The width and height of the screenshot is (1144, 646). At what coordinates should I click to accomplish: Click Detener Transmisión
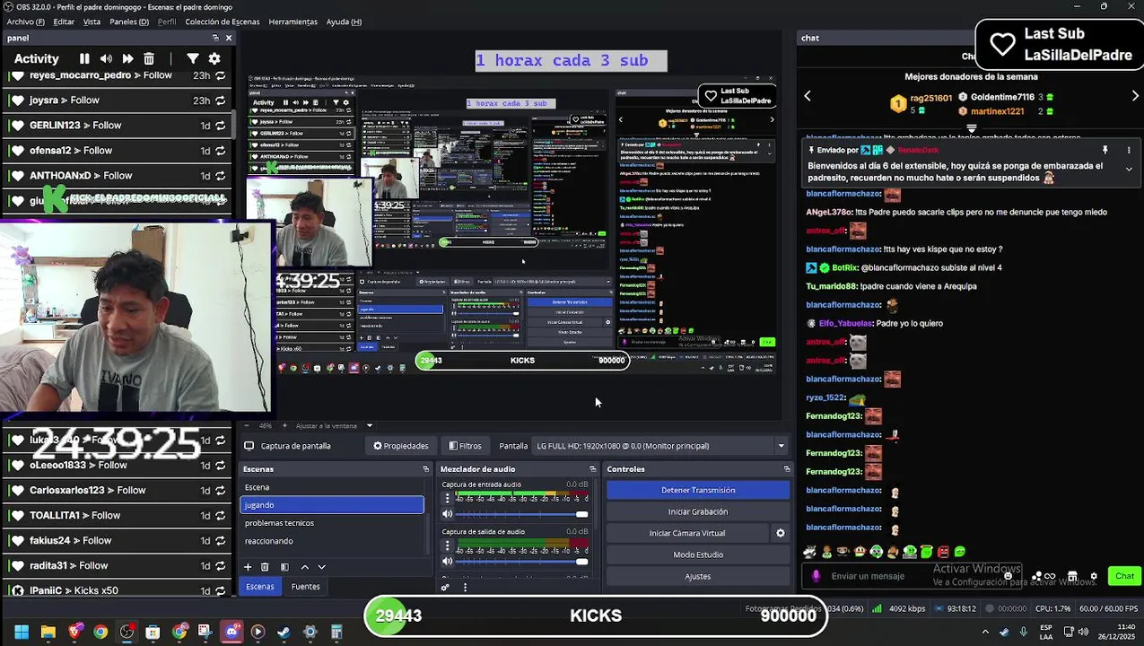[698, 491]
